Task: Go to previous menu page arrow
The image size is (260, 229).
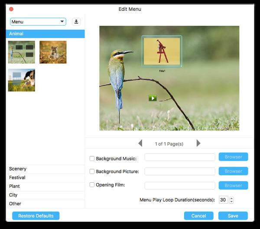Action: (x=140, y=143)
